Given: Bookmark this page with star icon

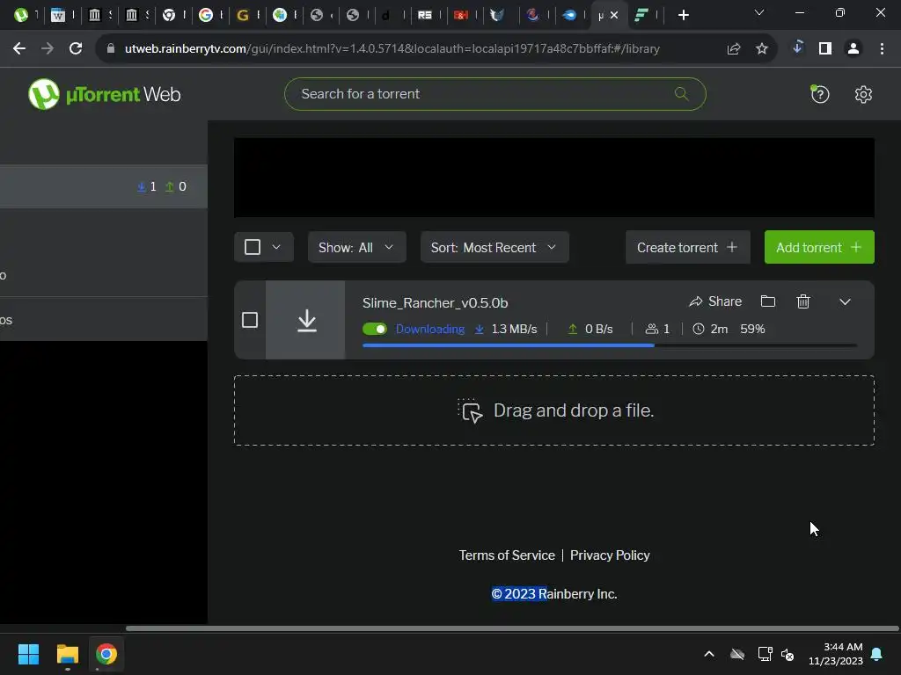Looking at the screenshot, I should [x=761, y=49].
